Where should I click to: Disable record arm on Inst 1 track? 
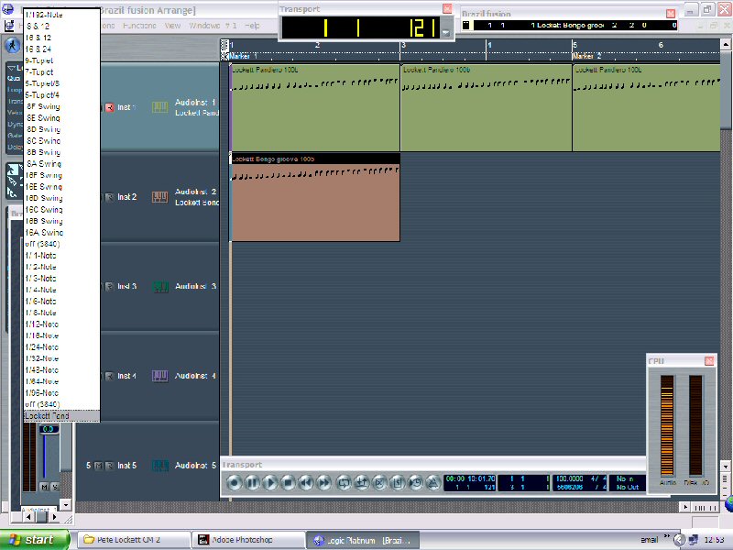point(109,107)
